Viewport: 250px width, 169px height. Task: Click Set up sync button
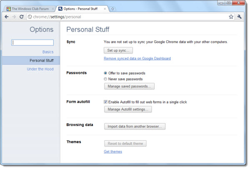click(118, 50)
